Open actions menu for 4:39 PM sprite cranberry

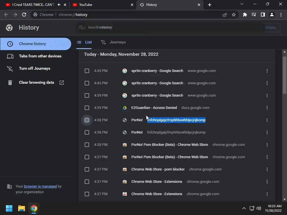click(267, 95)
